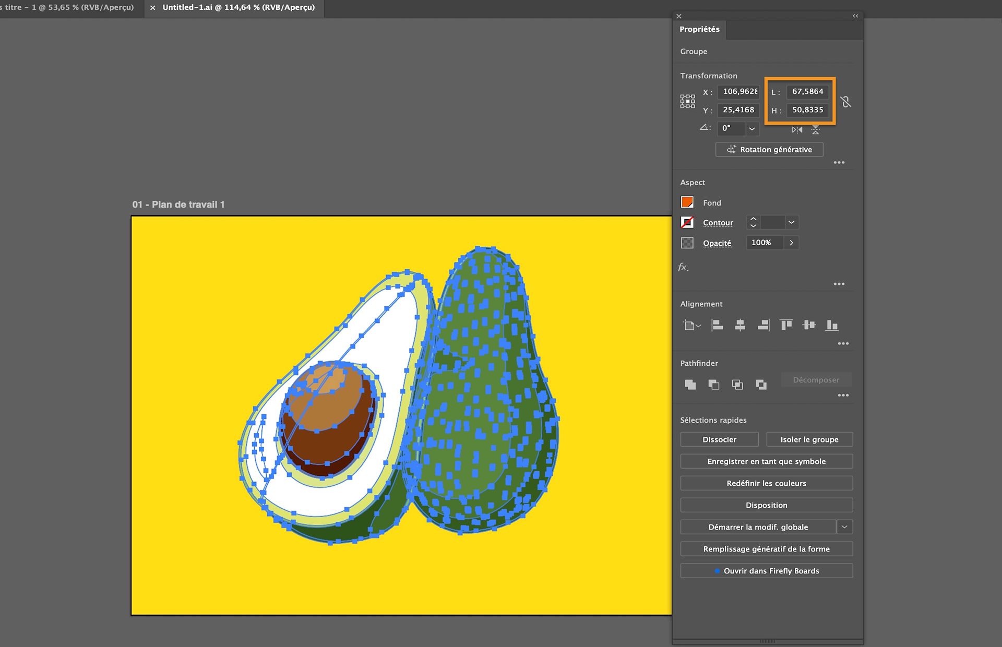Click the rotation angle field
Image resolution: width=1002 pixels, height=647 pixels.
coord(732,128)
